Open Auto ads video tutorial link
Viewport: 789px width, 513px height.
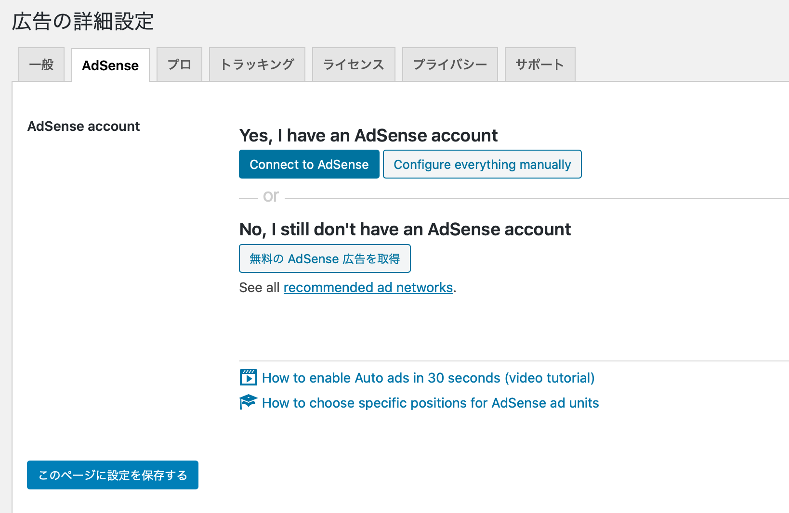(x=428, y=378)
